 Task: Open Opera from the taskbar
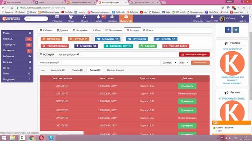[41, 138]
